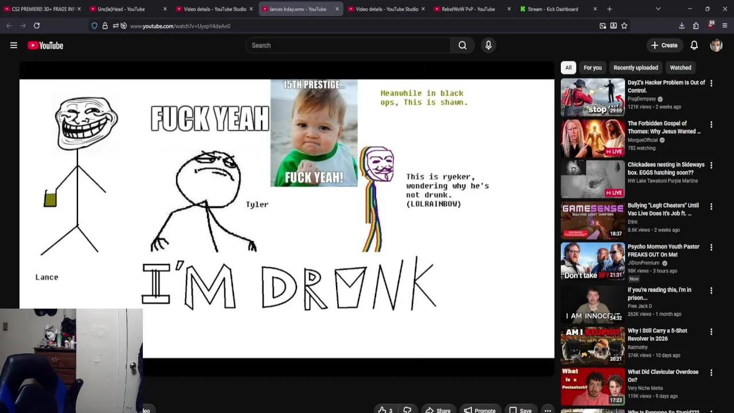
Task: Switch to CS2 PREMIERE! 30+ FRAGS tab
Action: (x=43, y=9)
